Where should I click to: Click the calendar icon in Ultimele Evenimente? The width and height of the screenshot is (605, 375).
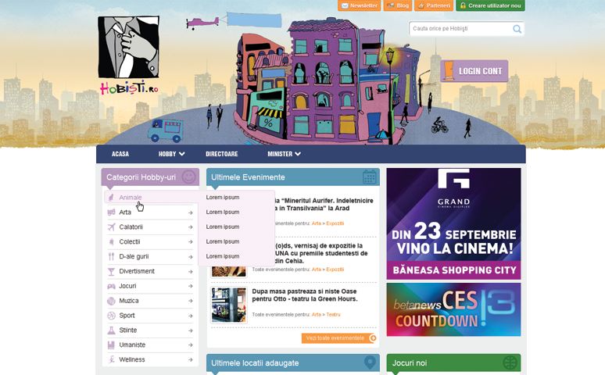pyautogui.click(x=370, y=177)
